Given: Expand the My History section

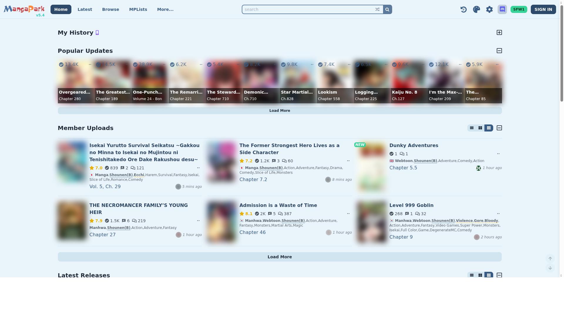Looking at the screenshot, I should (499, 33).
